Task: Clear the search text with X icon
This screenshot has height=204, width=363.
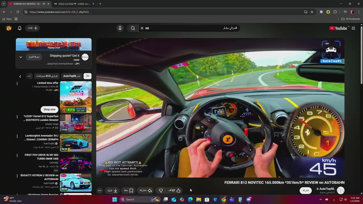Action: pyautogui.click(x=142, y=28)
